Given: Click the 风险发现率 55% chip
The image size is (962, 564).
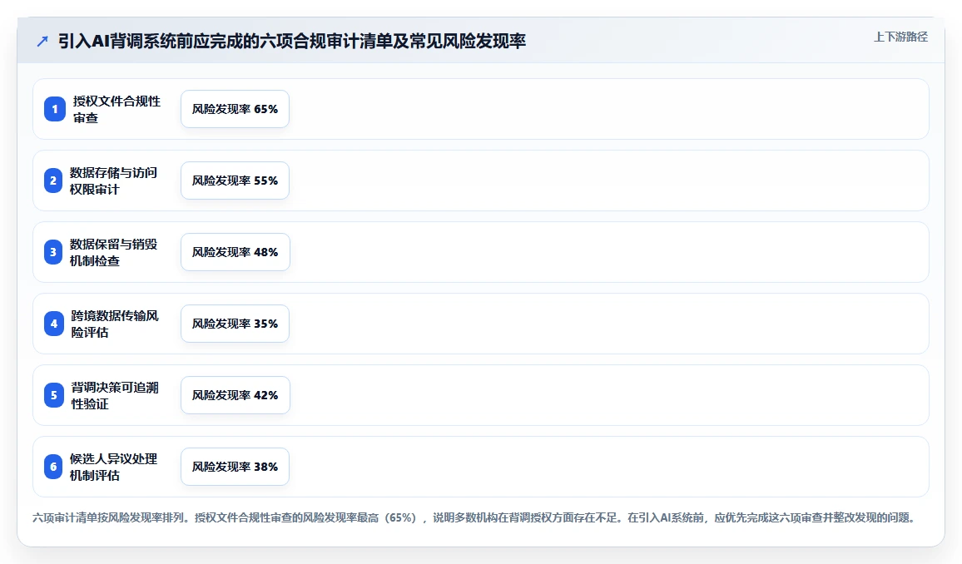Looking at the screenshot, I should coord(235,181).
